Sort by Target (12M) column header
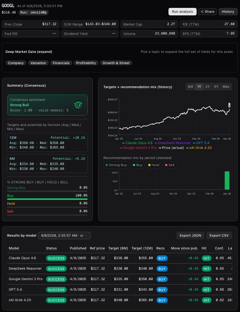 point(142,248)
